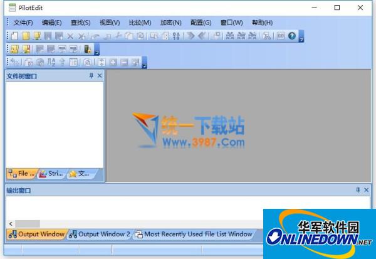Open the 加密(N) menu
376x259 pixels.
tap(170, 23)
